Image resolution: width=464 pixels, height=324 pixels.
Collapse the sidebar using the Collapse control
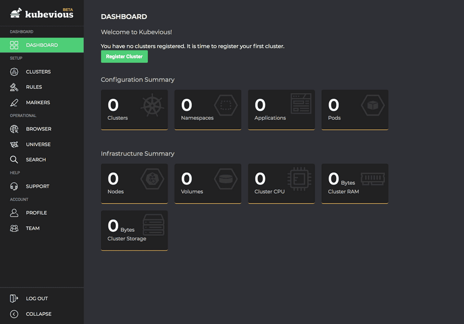click(x=13, y=314)
